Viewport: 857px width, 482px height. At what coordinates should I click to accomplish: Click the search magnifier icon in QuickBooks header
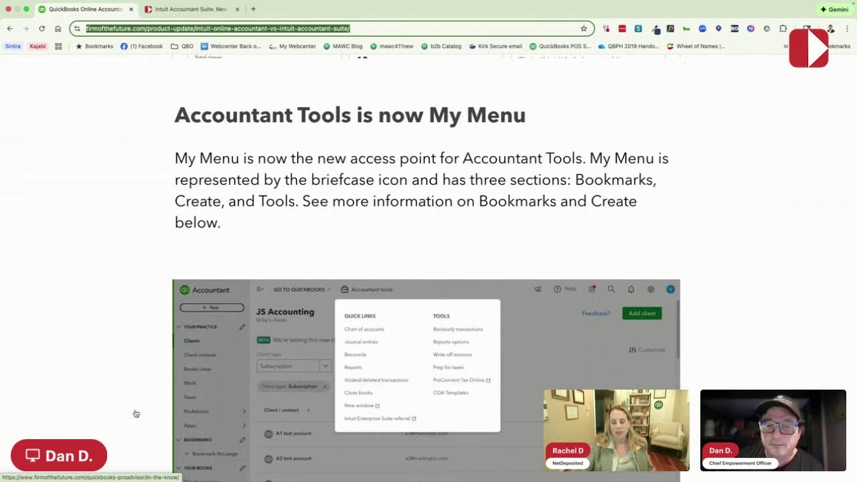tap(611, 289)
